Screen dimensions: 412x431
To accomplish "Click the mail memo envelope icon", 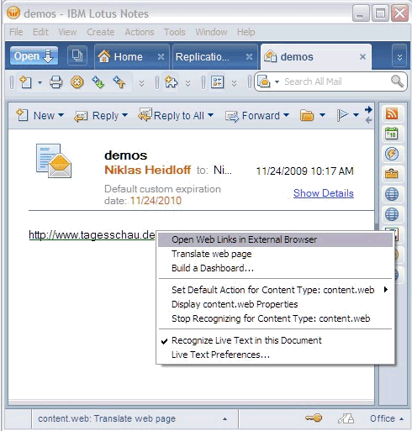I will tap(54, 160).
